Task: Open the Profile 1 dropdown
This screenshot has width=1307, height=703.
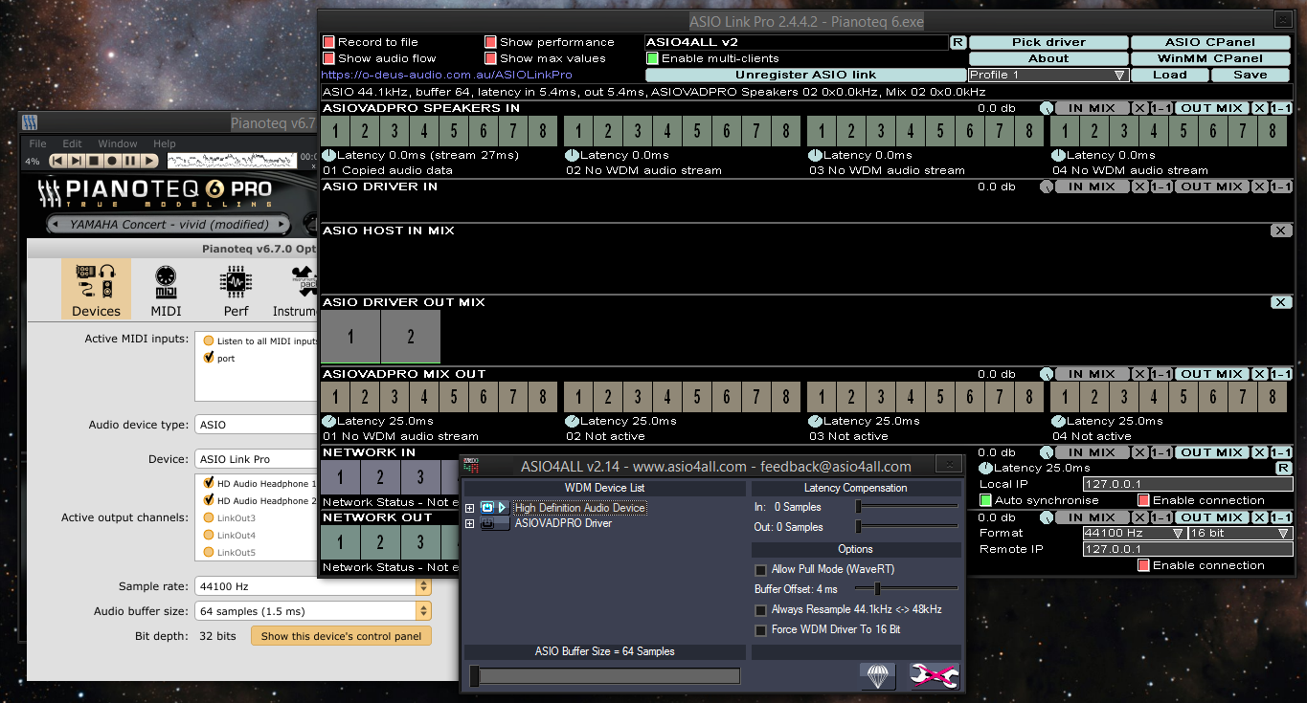Action: pos(1049,75)
